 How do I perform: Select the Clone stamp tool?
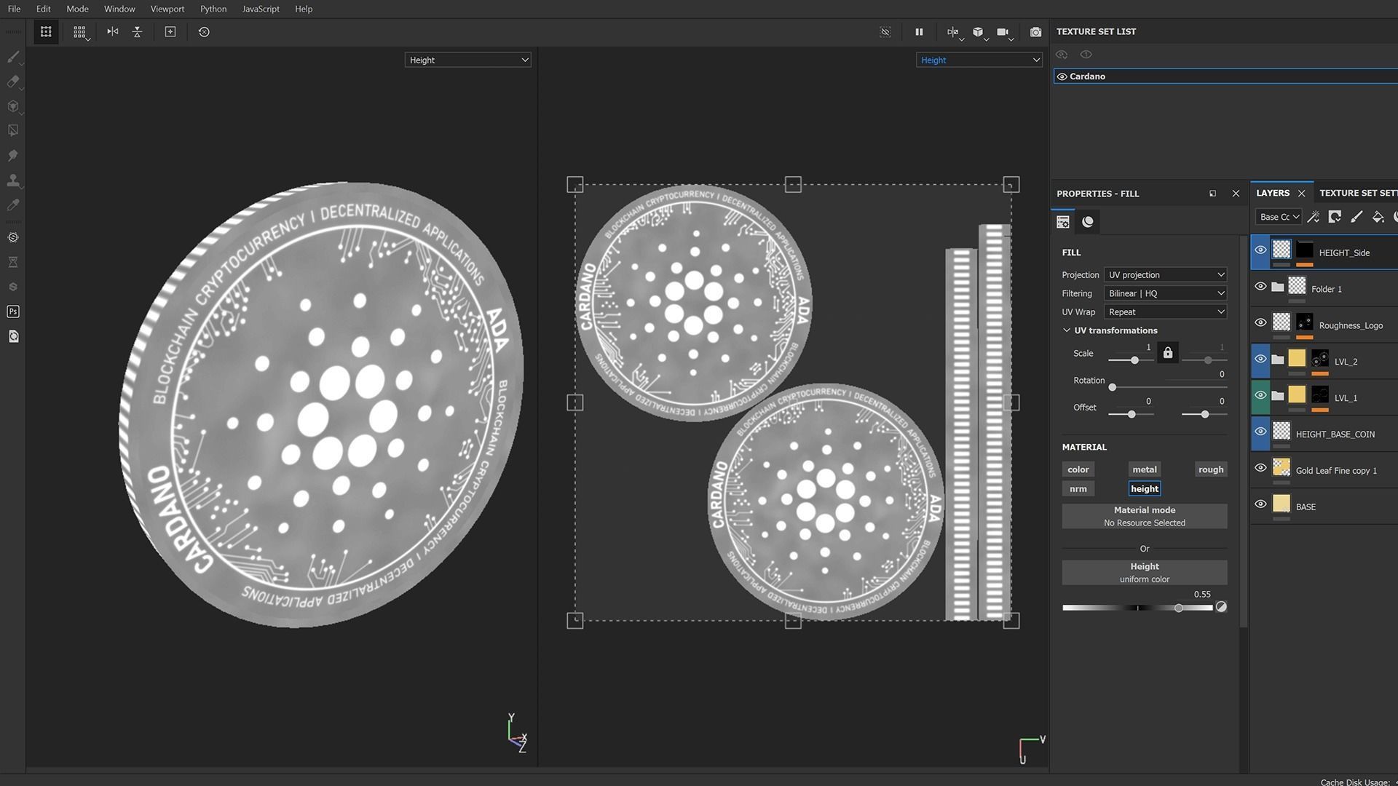13,180
